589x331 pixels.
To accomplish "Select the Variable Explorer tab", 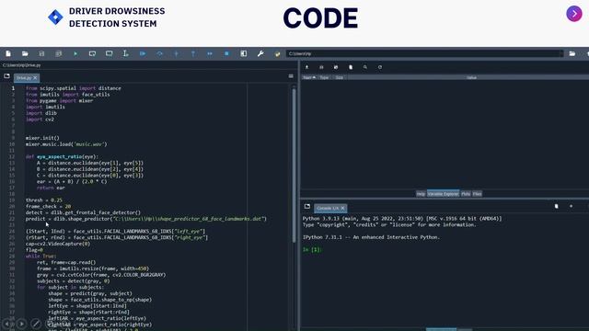I will pos(444,194).
